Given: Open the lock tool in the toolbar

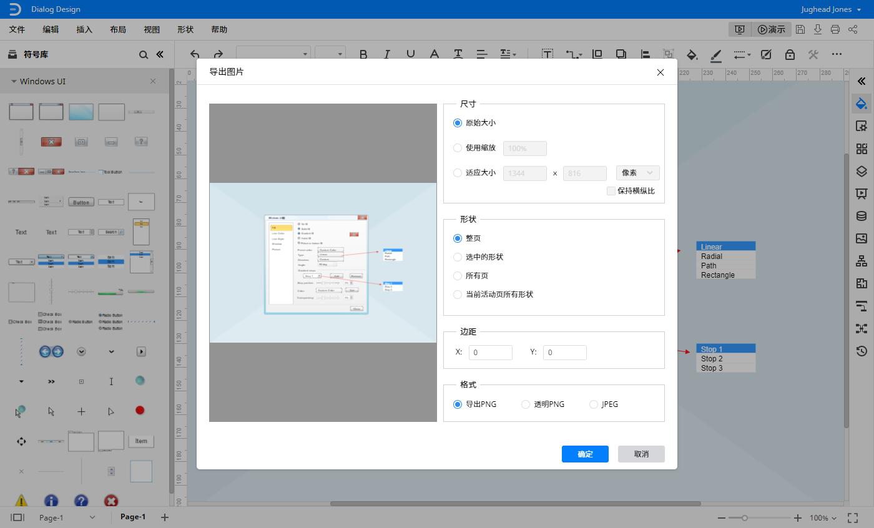Looking at the screenshot, I should [x=789, y=54].
